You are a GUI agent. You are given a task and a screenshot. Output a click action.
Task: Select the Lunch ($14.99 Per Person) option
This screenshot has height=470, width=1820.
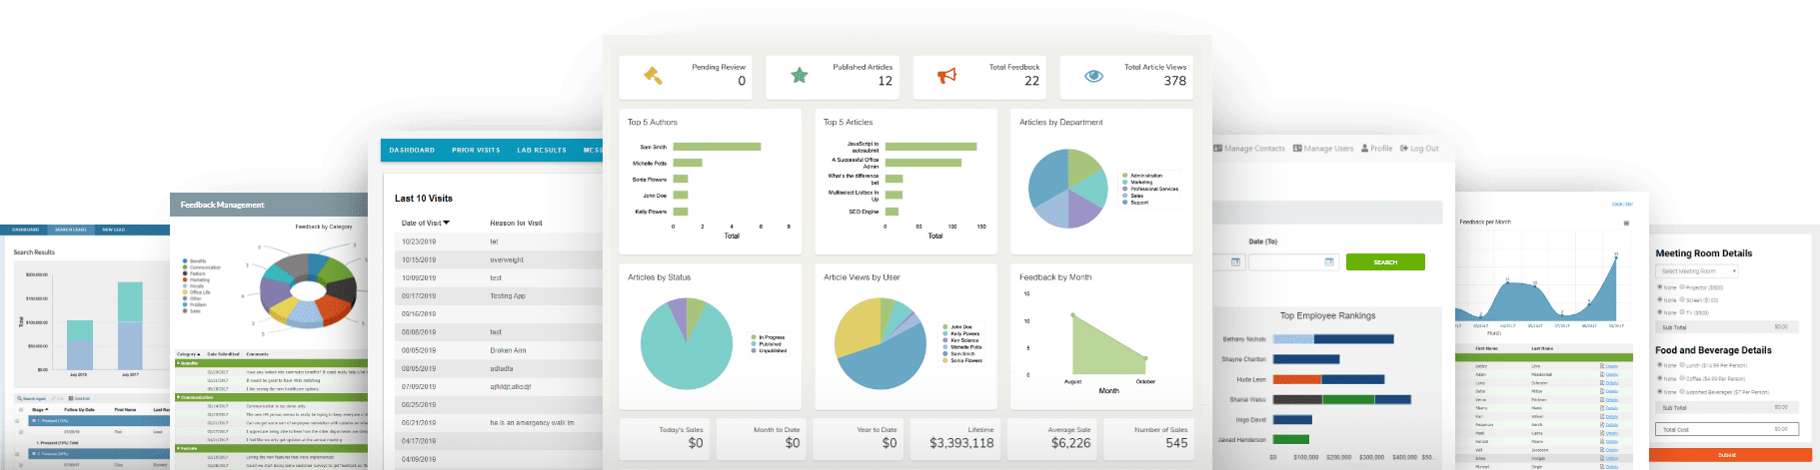tap(1683, 365)
